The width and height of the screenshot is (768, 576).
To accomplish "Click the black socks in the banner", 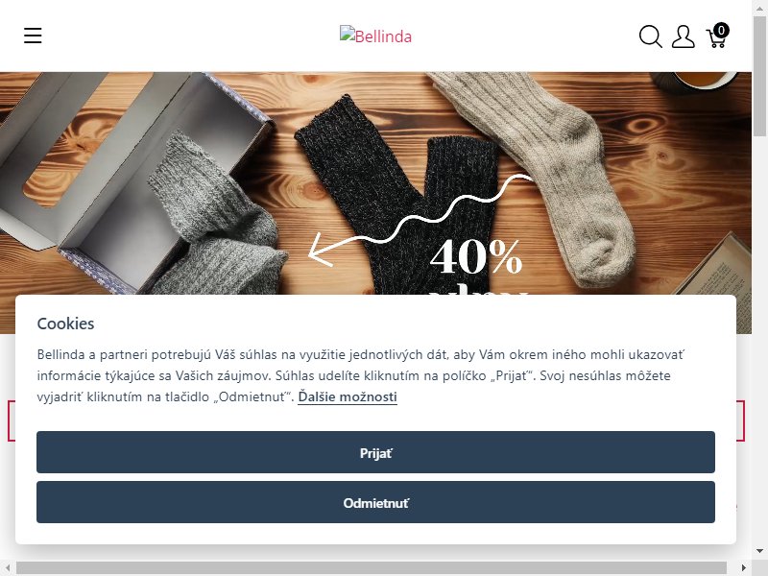I will coord(395,196).
